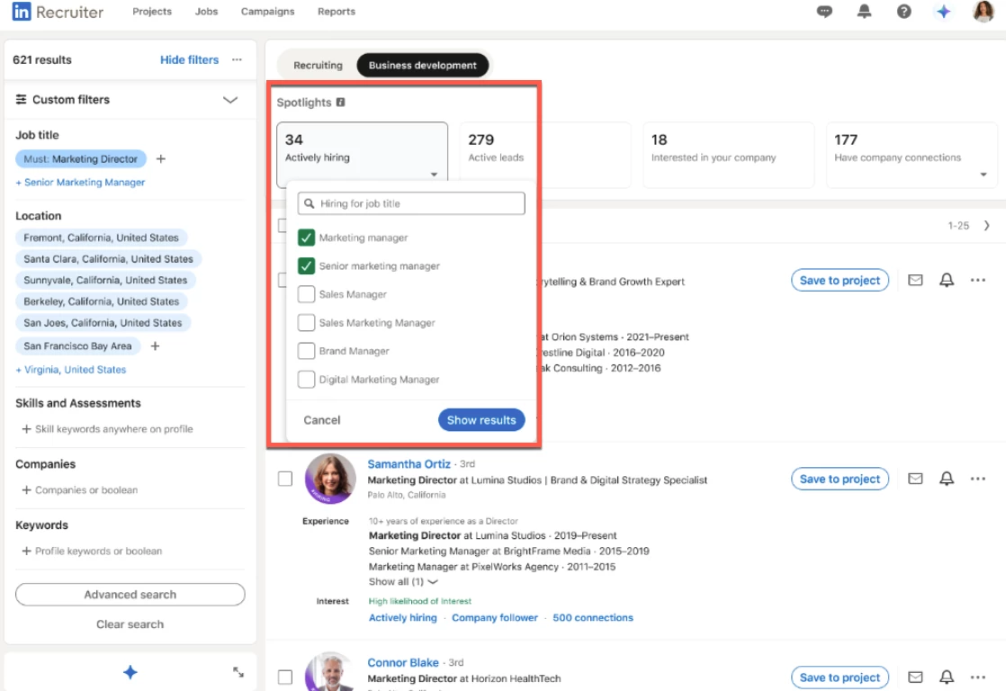Check the Sales Manager option
This screenshot has width=1006, height=691.
[x=306, y=294]
